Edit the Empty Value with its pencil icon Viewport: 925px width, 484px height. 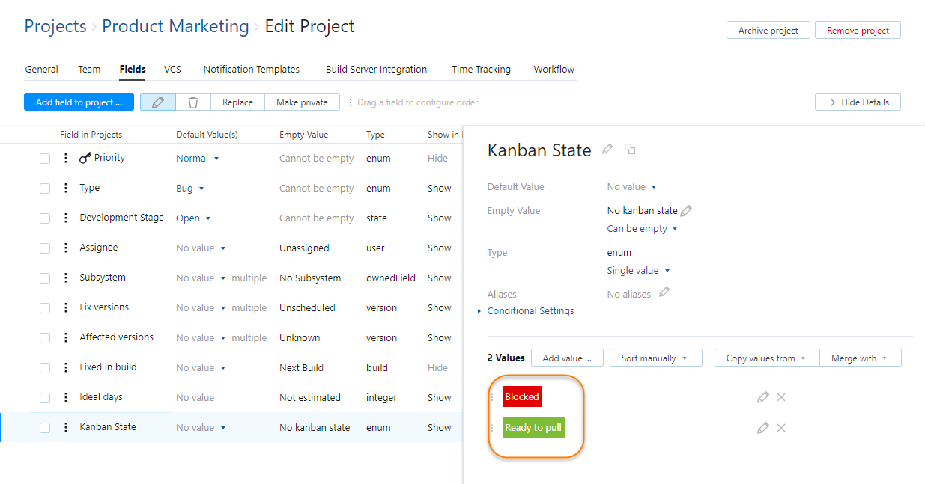click(x=687, y=210)
